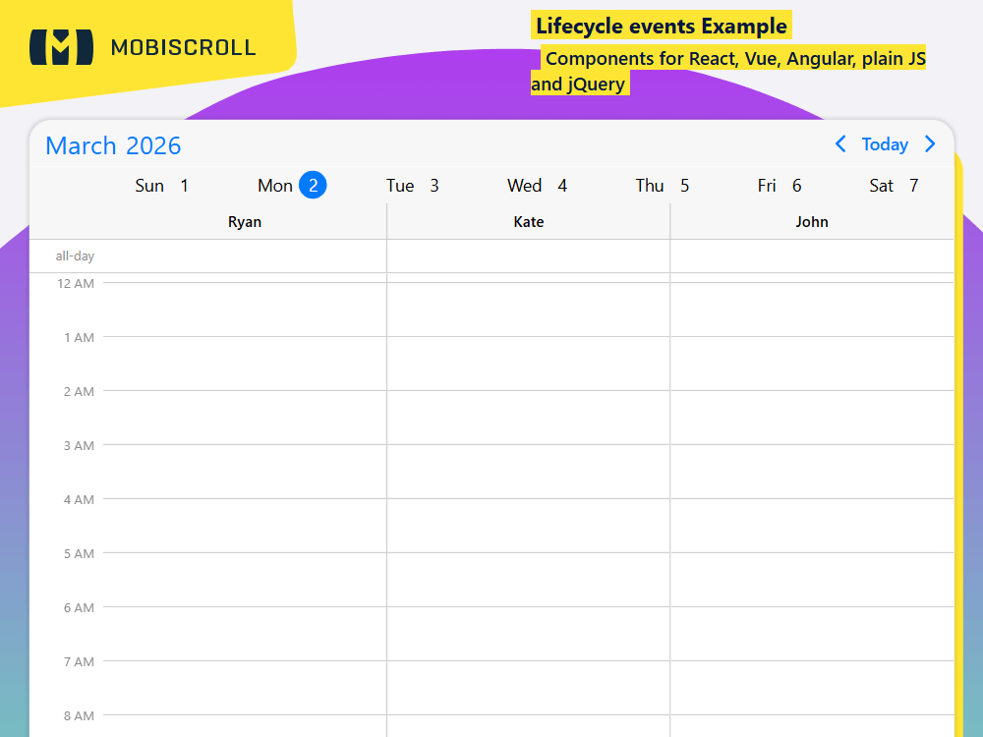Click the left navigation arrow beside Today
Image resolution: width=983 pixels, height=737 pixels.
click(840, 144)
